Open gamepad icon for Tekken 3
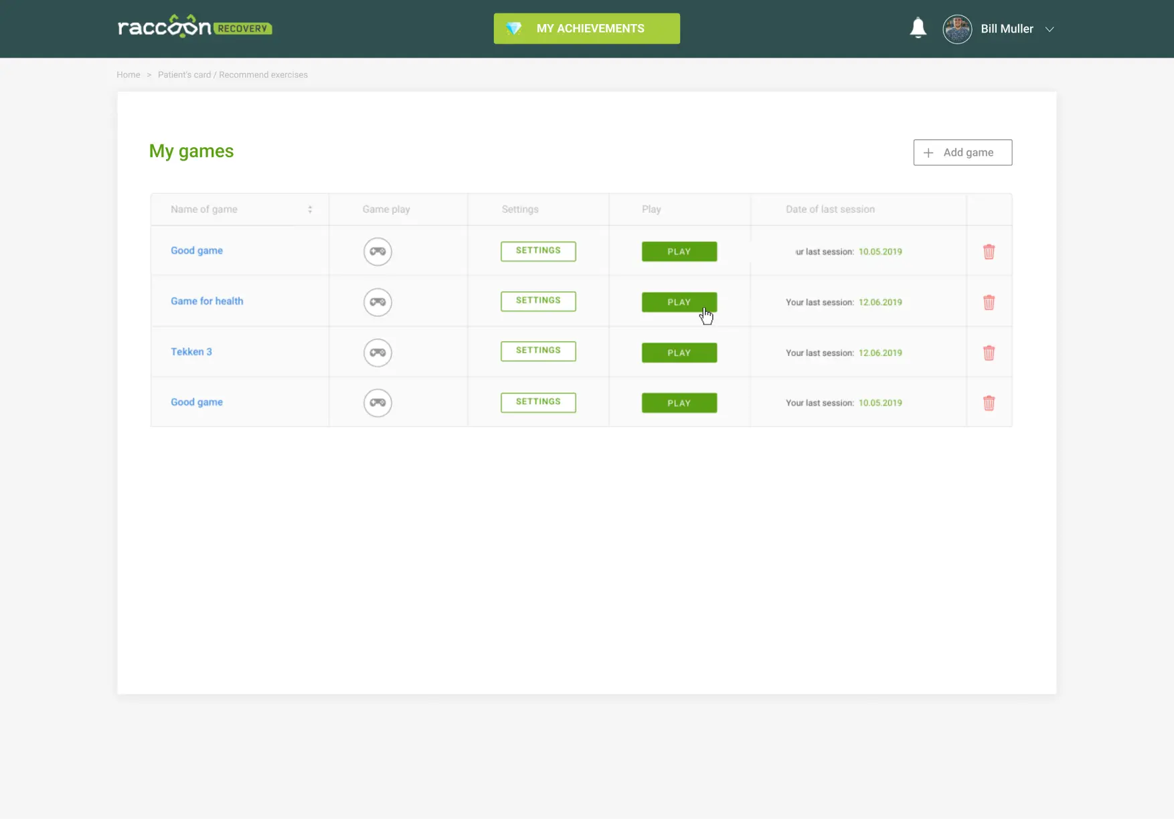Screen dimensions: 1174x819 click(x=378, y=353)
